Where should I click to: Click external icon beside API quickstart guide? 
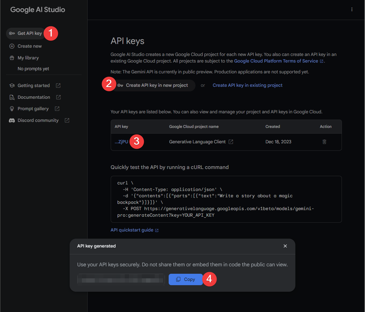(x=157, y=230)
